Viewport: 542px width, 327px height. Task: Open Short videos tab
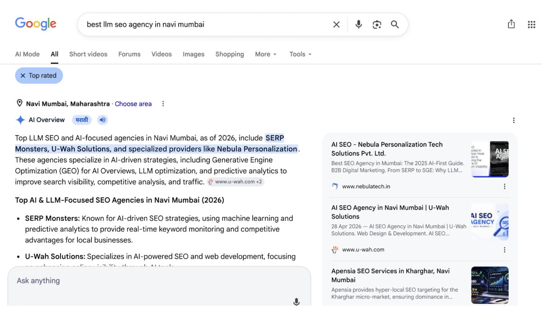(88, 54)
